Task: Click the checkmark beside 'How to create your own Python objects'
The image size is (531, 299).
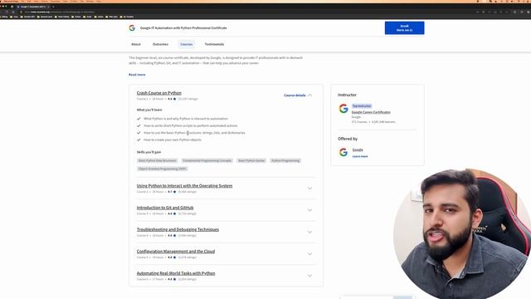Action: (139, 140)
